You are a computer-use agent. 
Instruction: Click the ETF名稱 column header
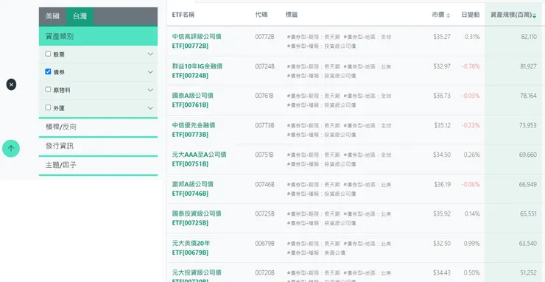pyautogui.click(x=183, y=15)
